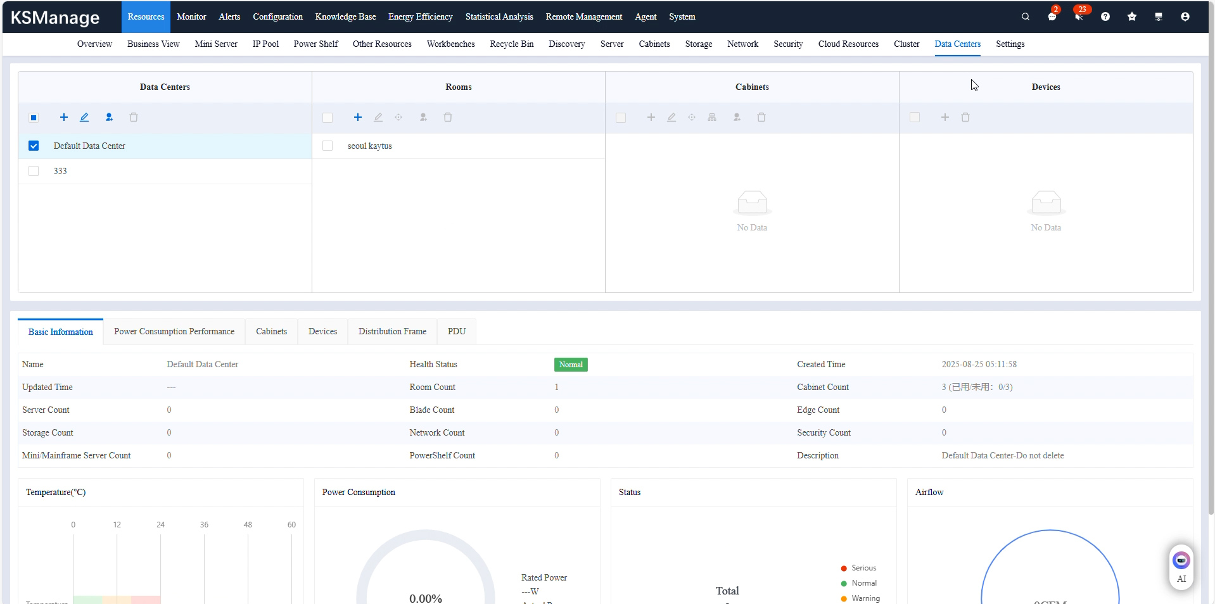Switch to Power Consumption Performance tab
This screenshot has width=1215, height=604.
pos(174,332)
